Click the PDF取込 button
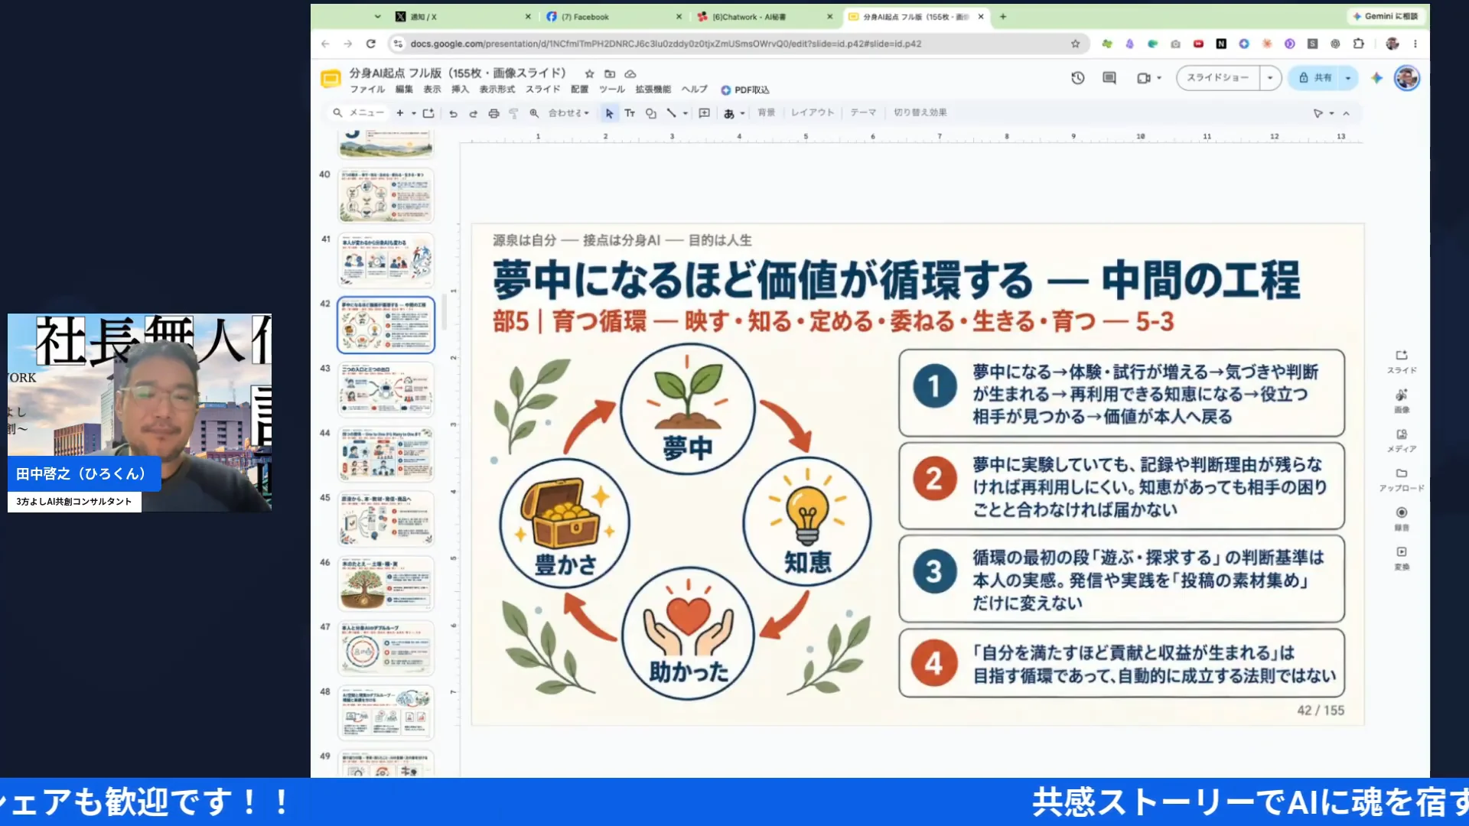1469x826 pixels. point(744,90)
